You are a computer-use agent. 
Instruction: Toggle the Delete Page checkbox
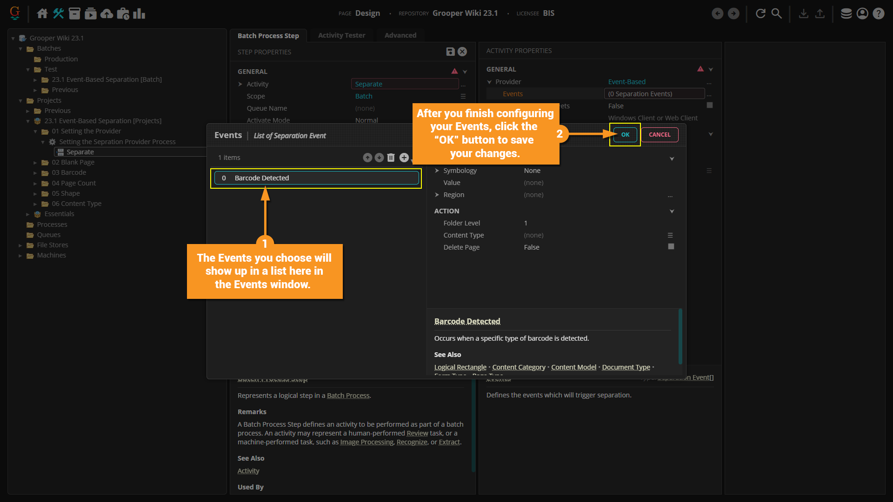[x=671, y=247]
